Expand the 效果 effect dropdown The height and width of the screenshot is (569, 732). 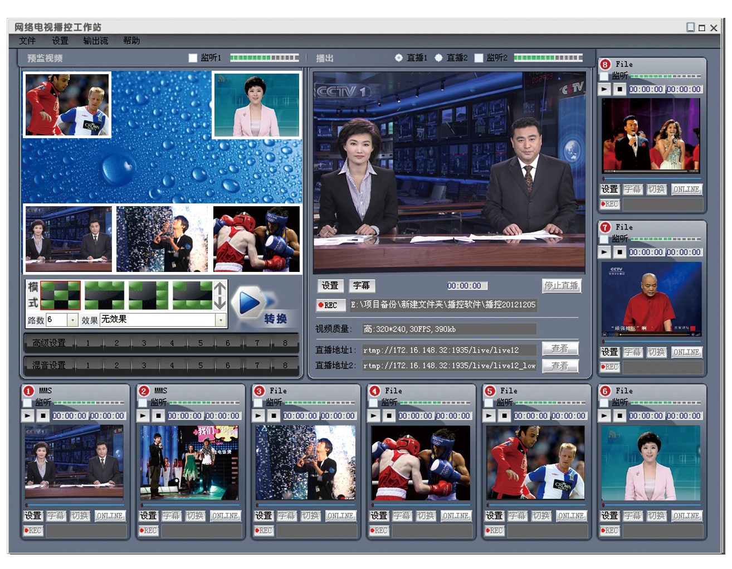[221, 320]
